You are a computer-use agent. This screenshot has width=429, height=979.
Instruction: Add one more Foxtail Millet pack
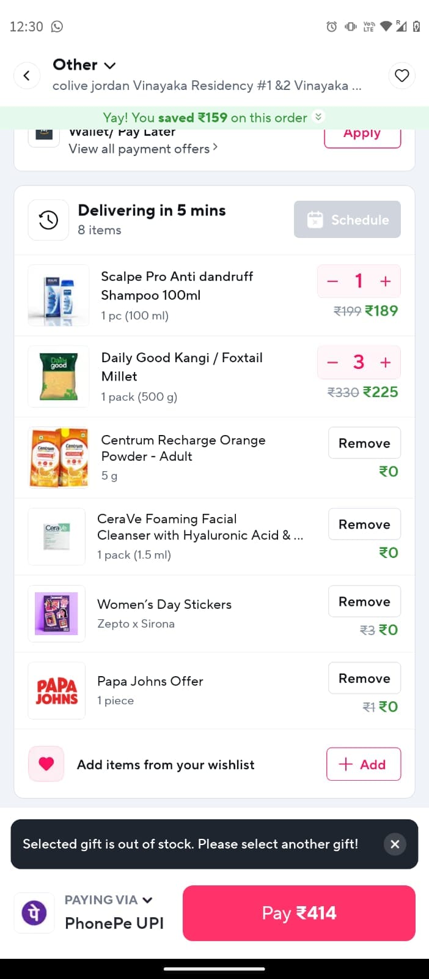coord(386,362)
